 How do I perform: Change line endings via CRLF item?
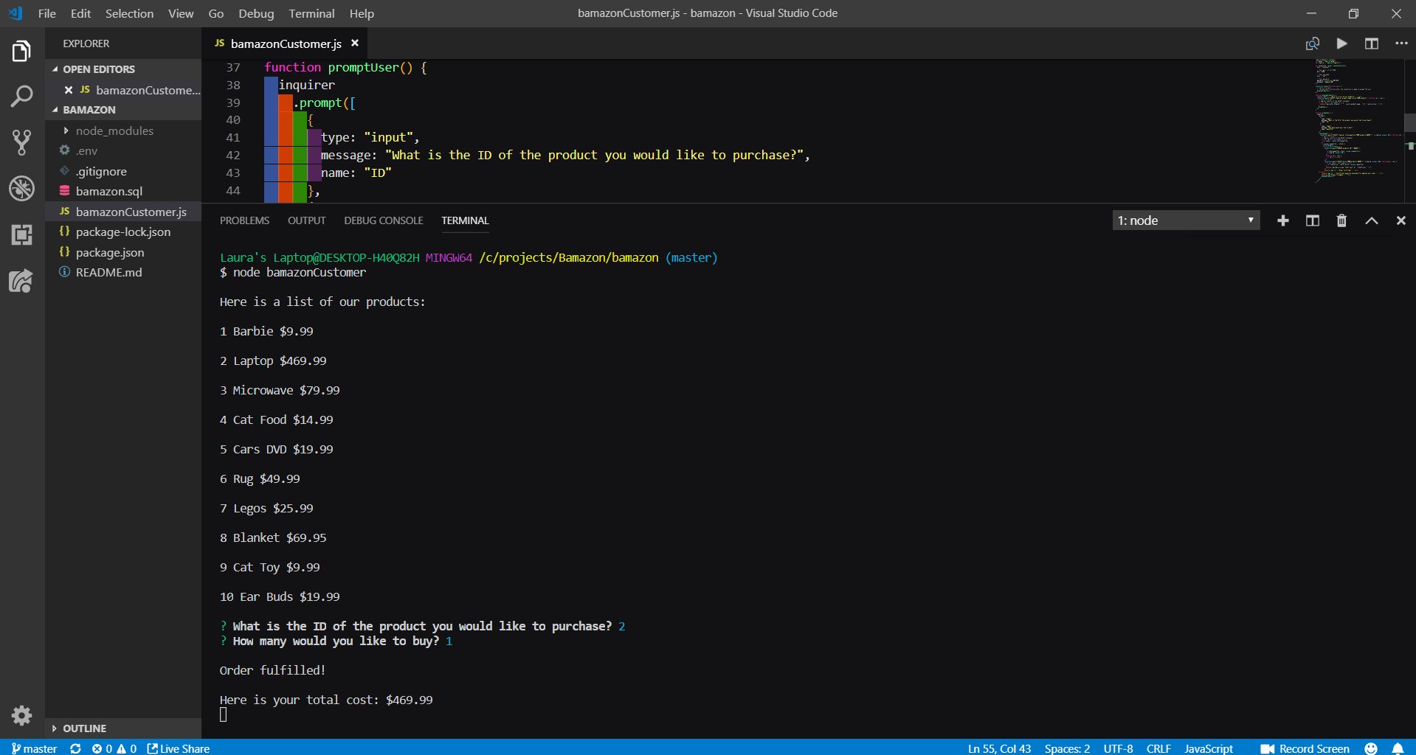(x=1158, y=748)
